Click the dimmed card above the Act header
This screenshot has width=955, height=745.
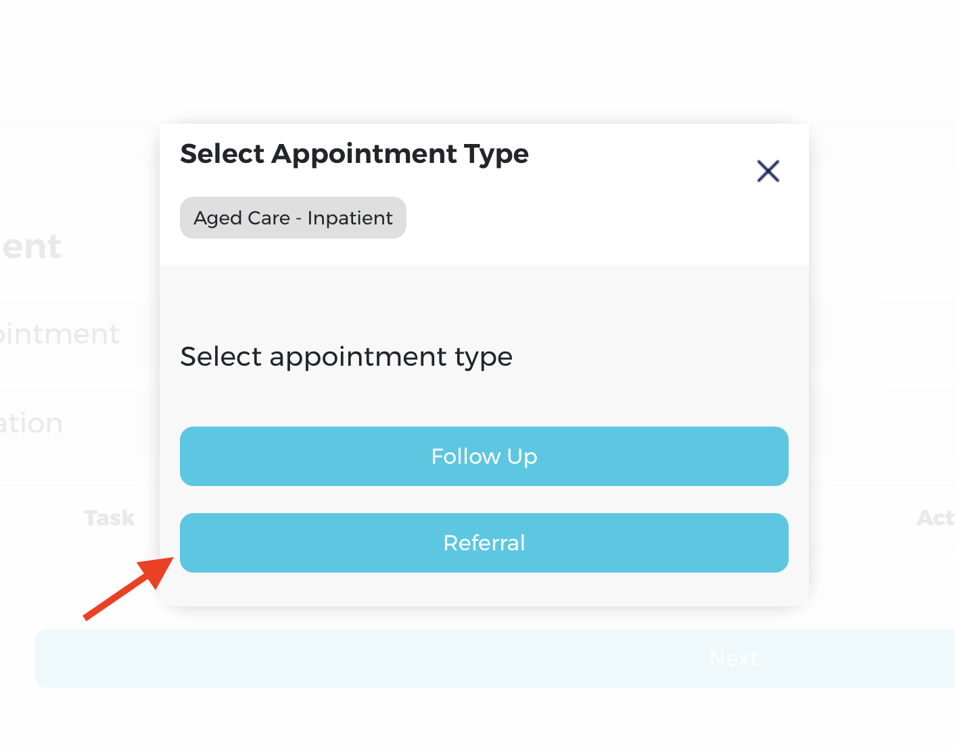913,424
